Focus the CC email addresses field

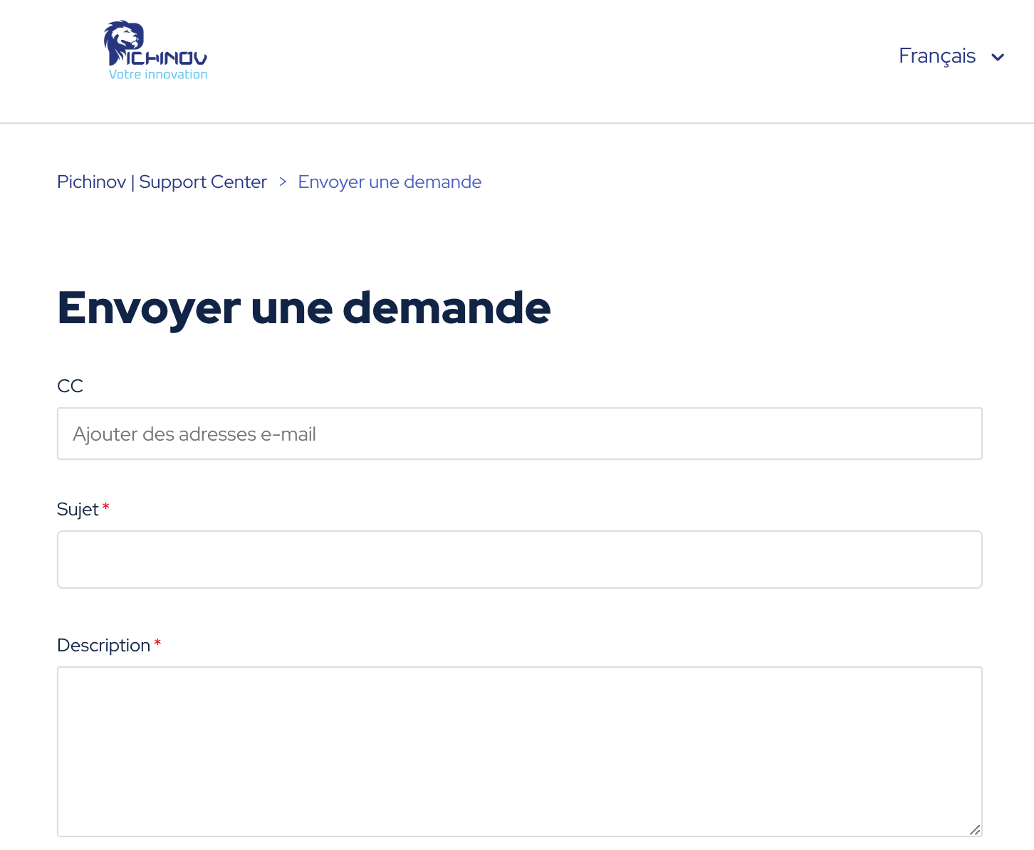520,434
